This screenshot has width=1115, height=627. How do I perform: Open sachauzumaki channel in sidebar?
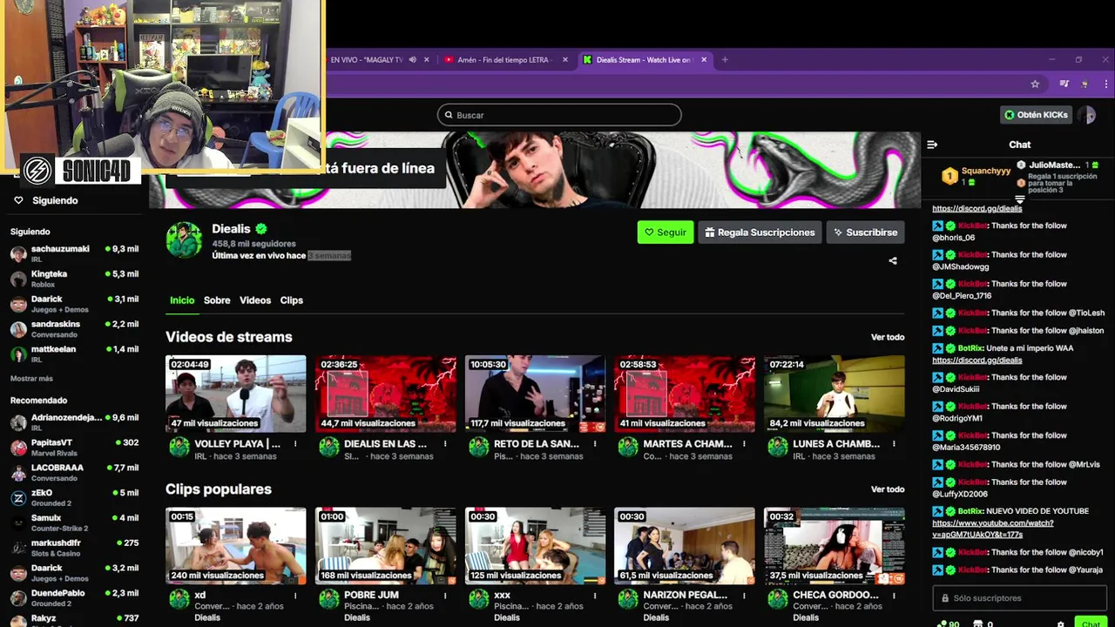coord(74,253)
